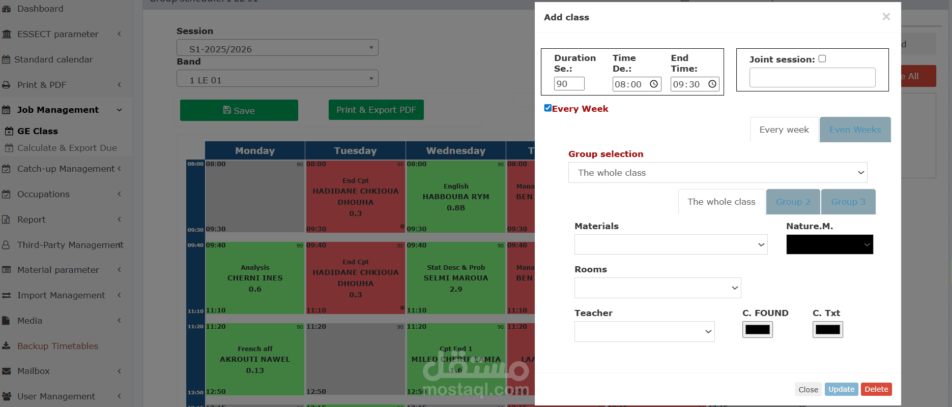Image resolution: width=952 pixels, height=407 pixels.
Task: Select Wednesday Stat Desc & Prob cell
Action: 455,278
